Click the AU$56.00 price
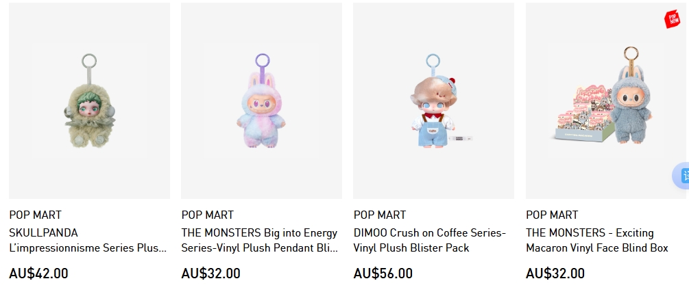Screen dimensions: 689x294 (x=383, y=273)
